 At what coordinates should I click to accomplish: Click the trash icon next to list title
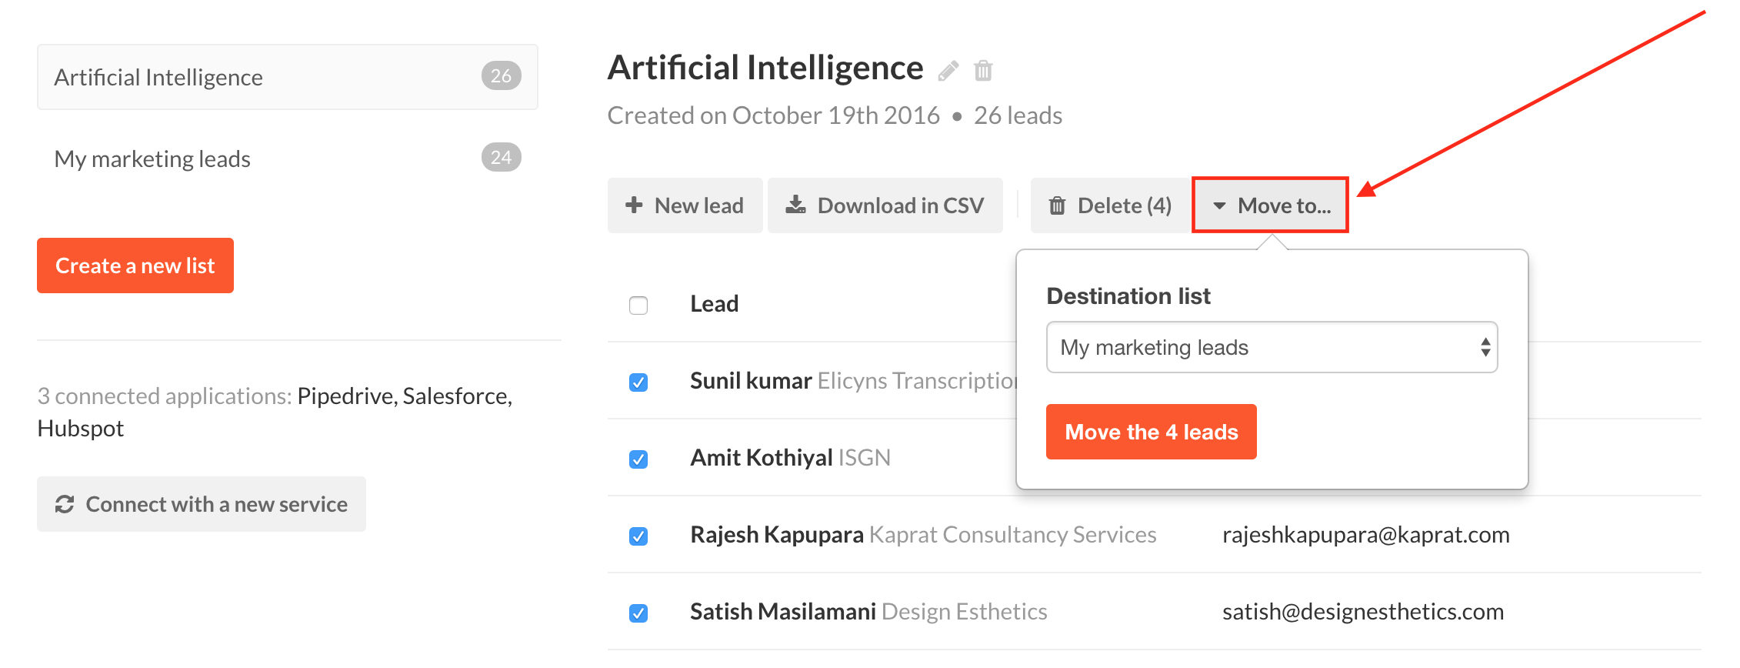point(983,71)
